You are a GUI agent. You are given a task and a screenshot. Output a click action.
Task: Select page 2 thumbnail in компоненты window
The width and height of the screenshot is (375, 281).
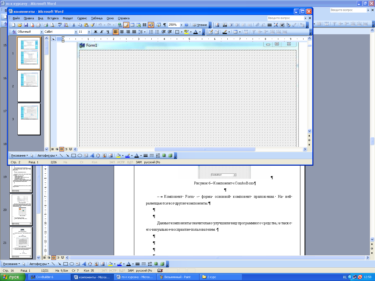coord(29,86)
